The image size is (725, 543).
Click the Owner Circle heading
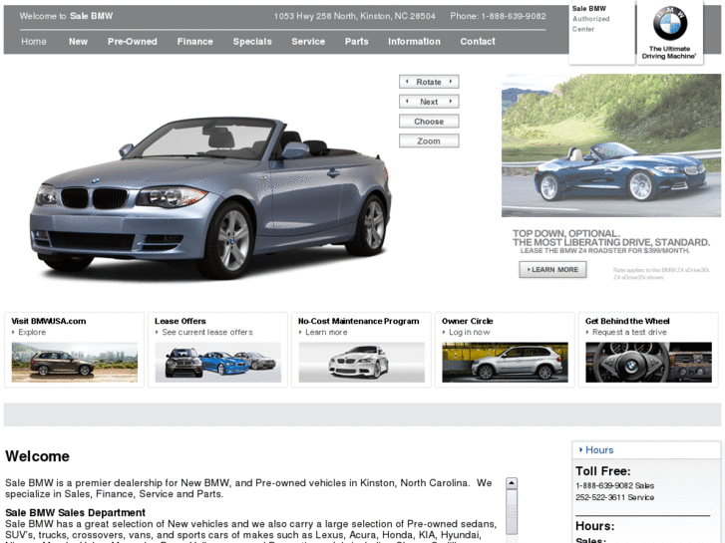pyautogui.click(x=468, y=321)
